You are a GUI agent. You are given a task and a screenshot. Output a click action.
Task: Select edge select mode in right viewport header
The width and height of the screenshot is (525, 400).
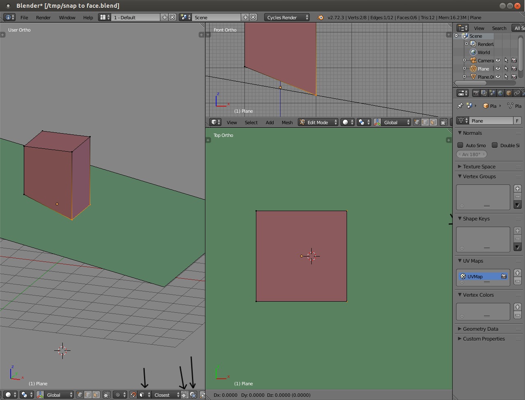[425, 122]
